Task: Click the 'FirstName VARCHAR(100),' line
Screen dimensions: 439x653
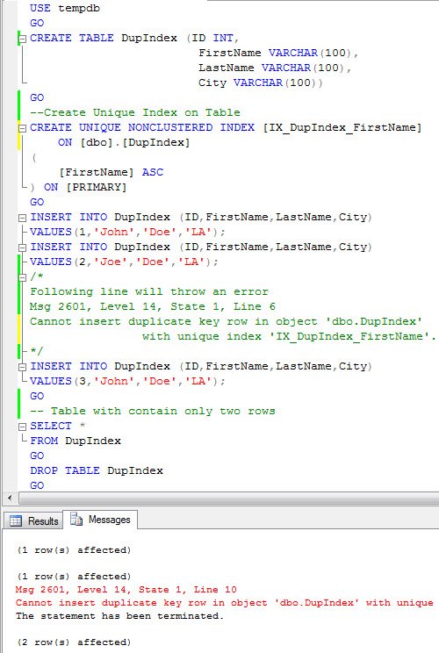Action: pos(278,53)
